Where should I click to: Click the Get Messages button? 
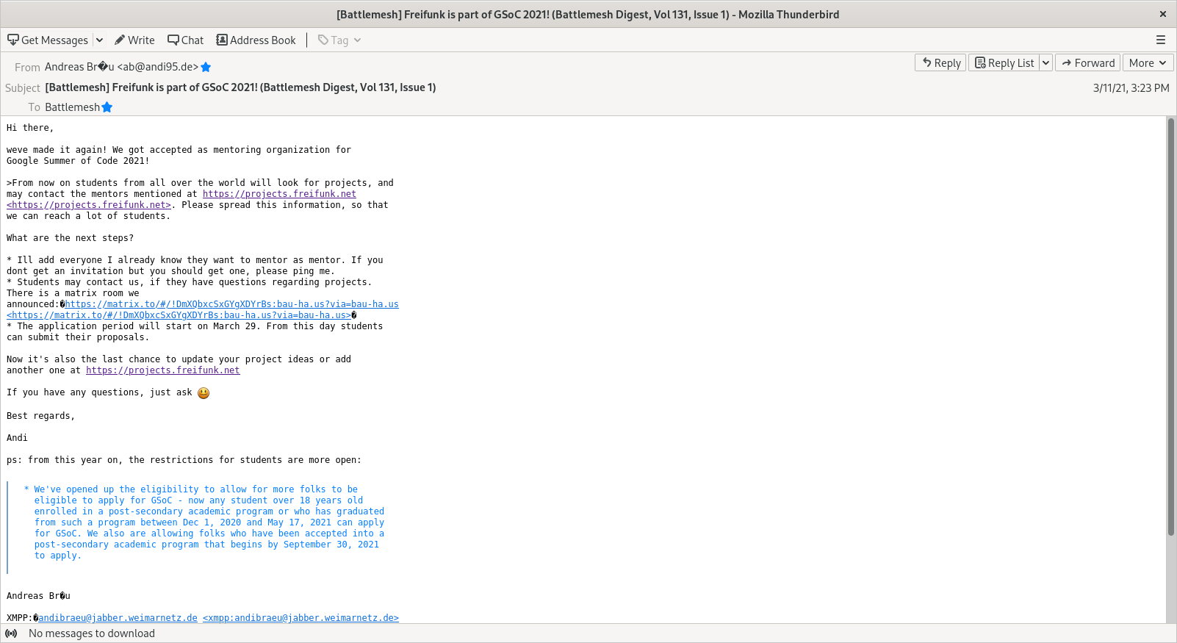pyautogui.click(x=47, y=40)
